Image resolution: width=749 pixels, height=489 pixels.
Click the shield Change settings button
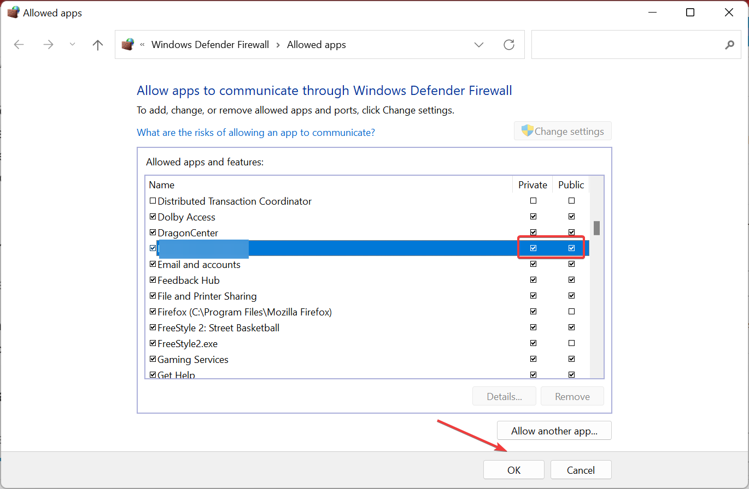click(563, 132)
